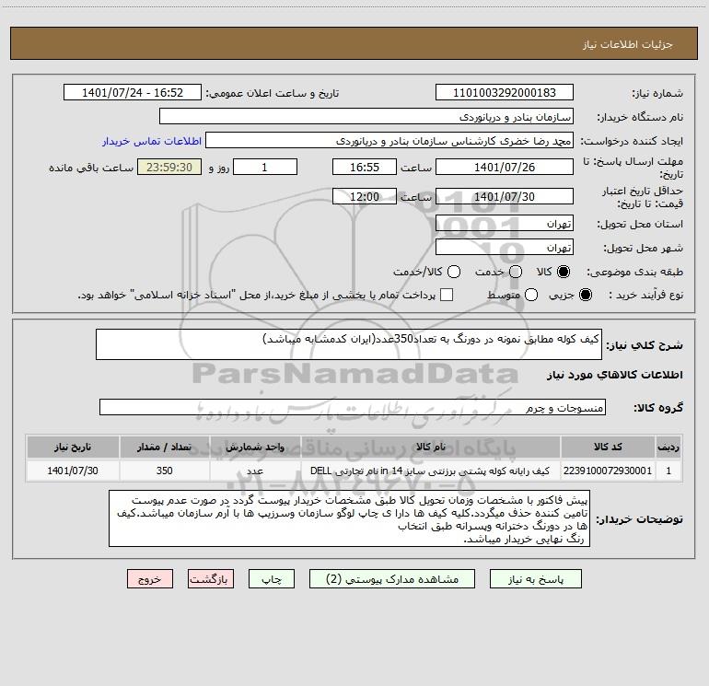Viewport: 709px width, 686px height.
Task: Click the announcement date field 1401/07/24 - 16:52
Action: (132, 92)
